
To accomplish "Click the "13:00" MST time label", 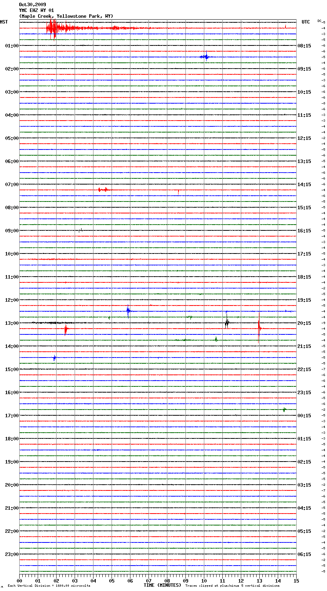I will [12, 323].
